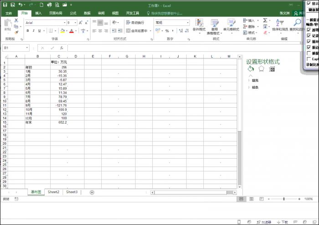The height and width of the screenshot is (225, 319).
Task: Toggle the unchecked box above the Expl option in the recorder window
Action: point(309,53)
